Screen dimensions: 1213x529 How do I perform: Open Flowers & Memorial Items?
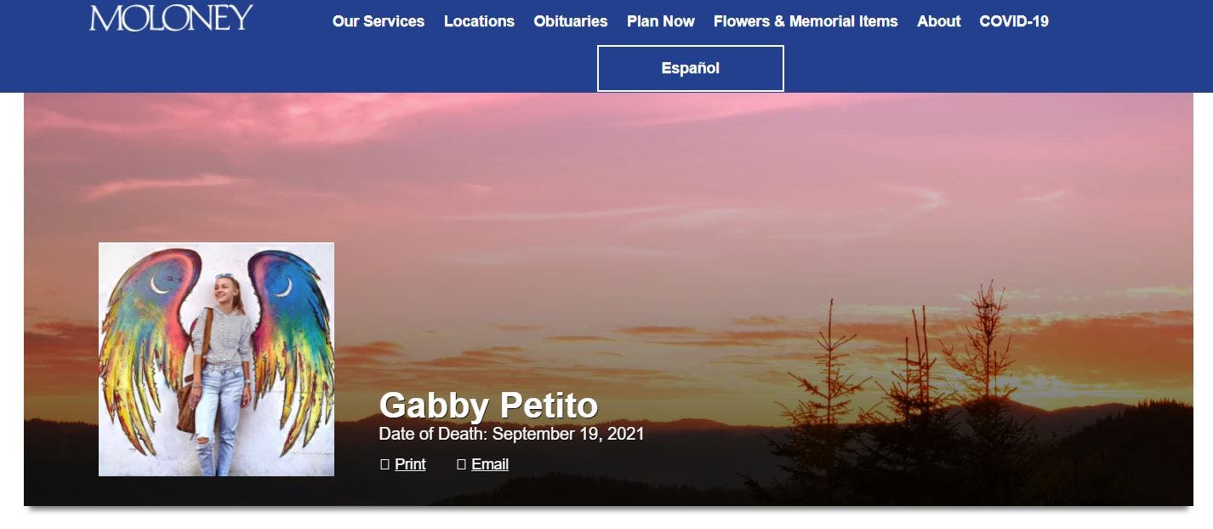coord(806,21)
